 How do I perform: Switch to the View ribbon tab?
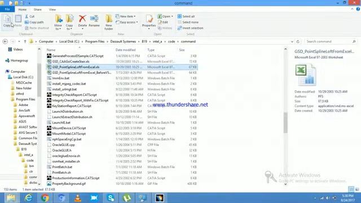tap(52, 10)
